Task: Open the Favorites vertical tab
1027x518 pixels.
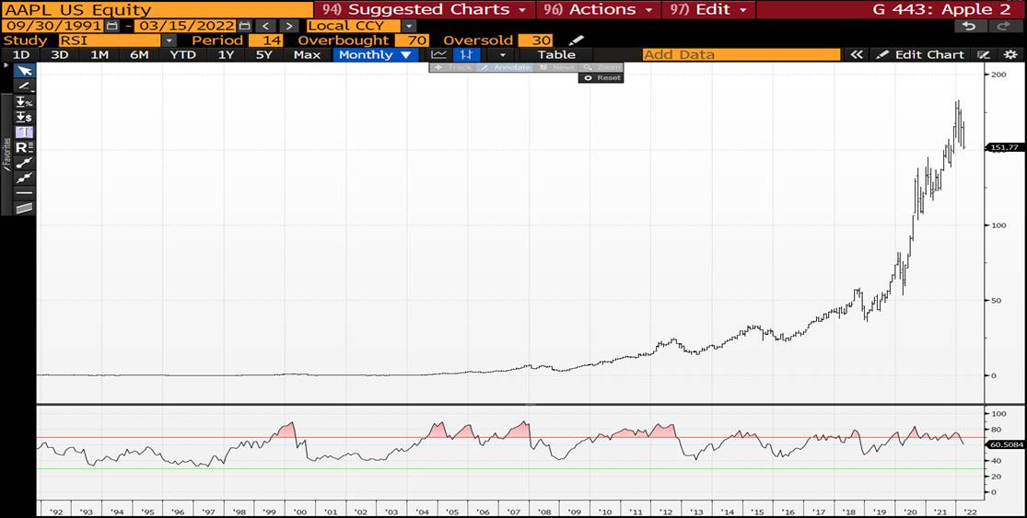Action: coord(6,155)
